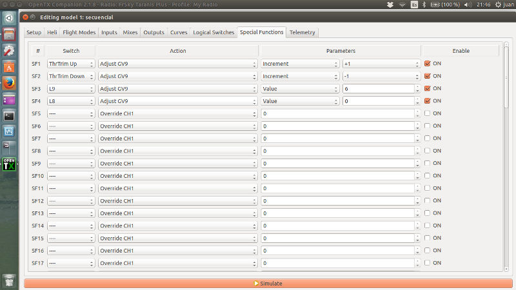Open SF1 switch dropdown showing ThrTrim Up
This screenshot has width=516, height=290.
pos(71,64)
